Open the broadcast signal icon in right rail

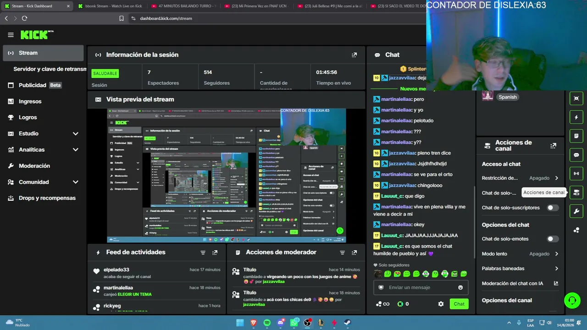pyautogui.click(x=576, y=174)
